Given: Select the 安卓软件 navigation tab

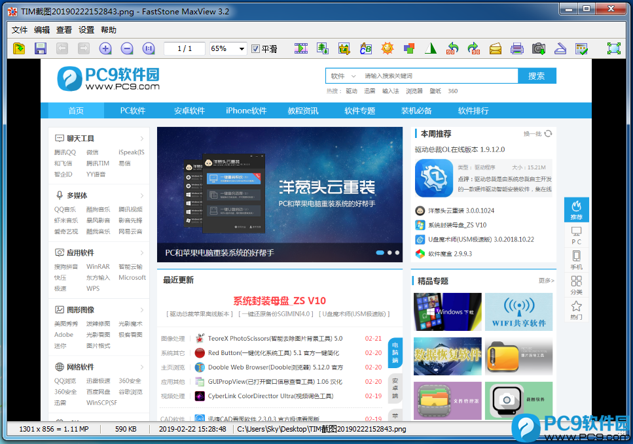Looking at the screenshot, I should click(x=189, y=111).
